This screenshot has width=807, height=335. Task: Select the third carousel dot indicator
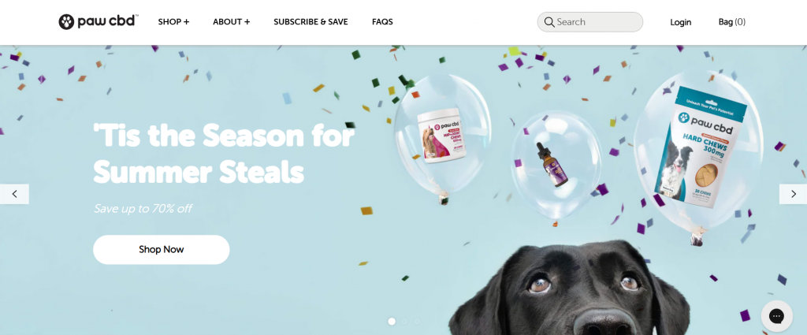[x=417, y=321]
